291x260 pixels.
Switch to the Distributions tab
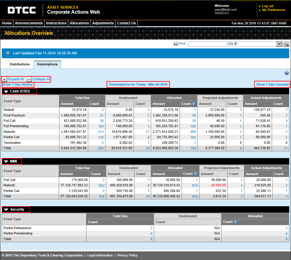(x=20, y=64)
